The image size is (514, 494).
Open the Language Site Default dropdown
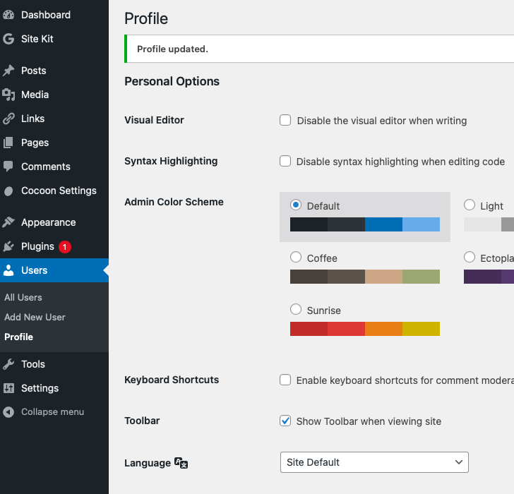374,462
